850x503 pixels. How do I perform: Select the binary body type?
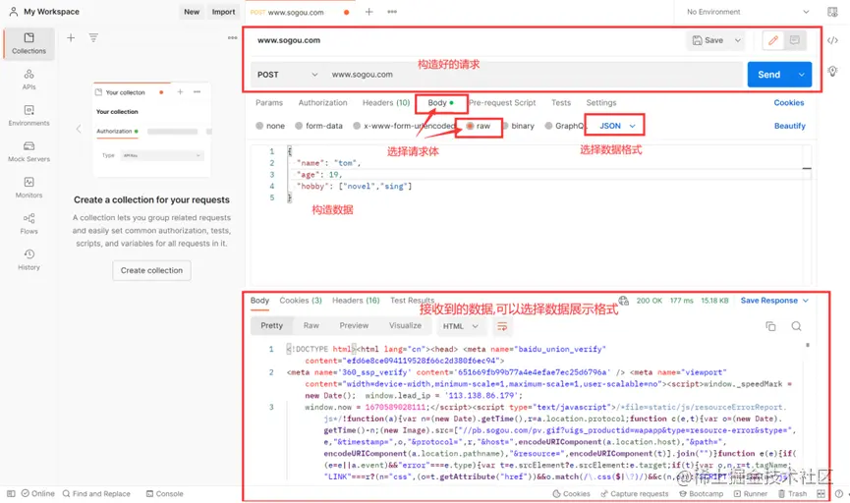518,126
